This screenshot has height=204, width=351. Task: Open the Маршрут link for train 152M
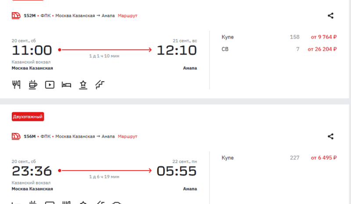(x=128, y=16)
